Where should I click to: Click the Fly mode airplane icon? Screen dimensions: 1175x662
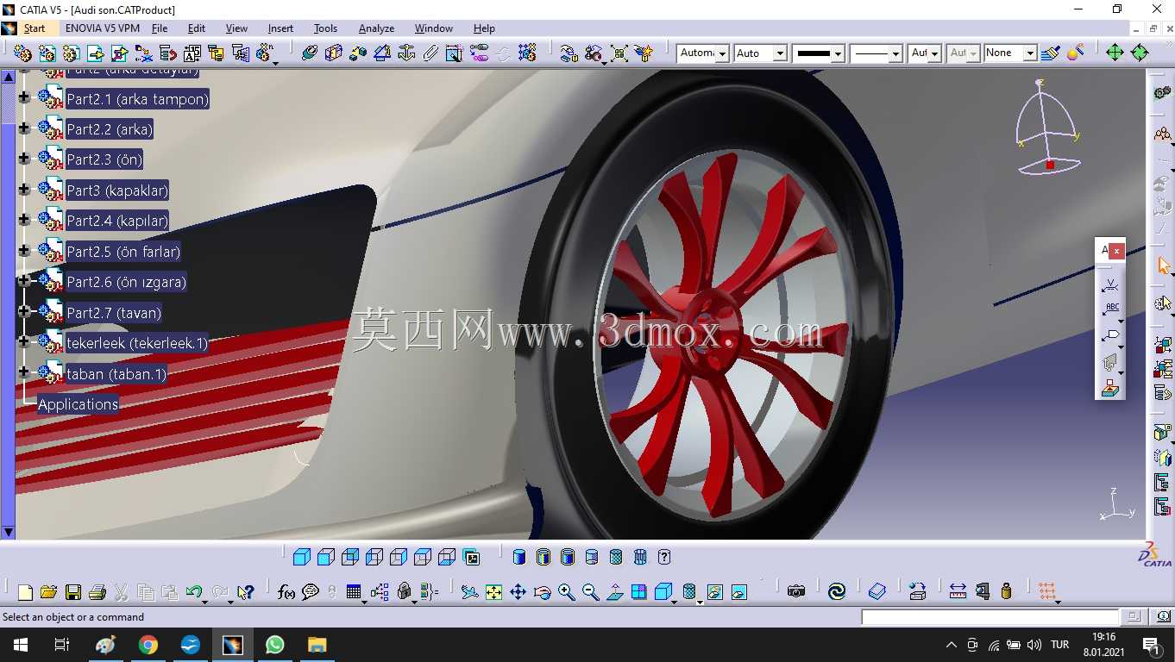coord(469,592)
